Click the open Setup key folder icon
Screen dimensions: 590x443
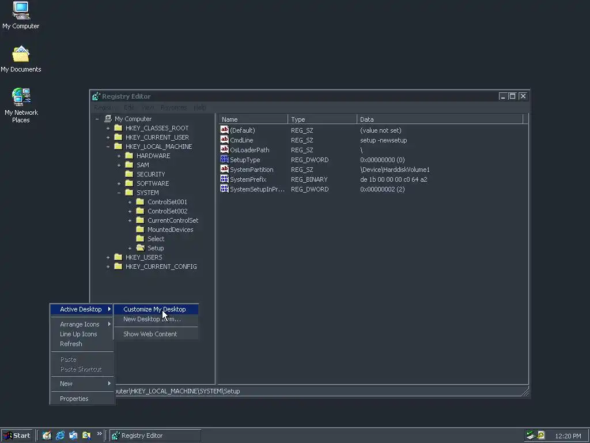pos(141,248)
